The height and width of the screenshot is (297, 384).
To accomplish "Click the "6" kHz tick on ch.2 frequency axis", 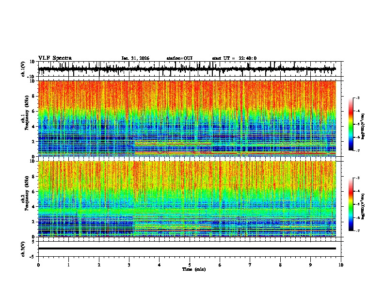I will 34,191.
